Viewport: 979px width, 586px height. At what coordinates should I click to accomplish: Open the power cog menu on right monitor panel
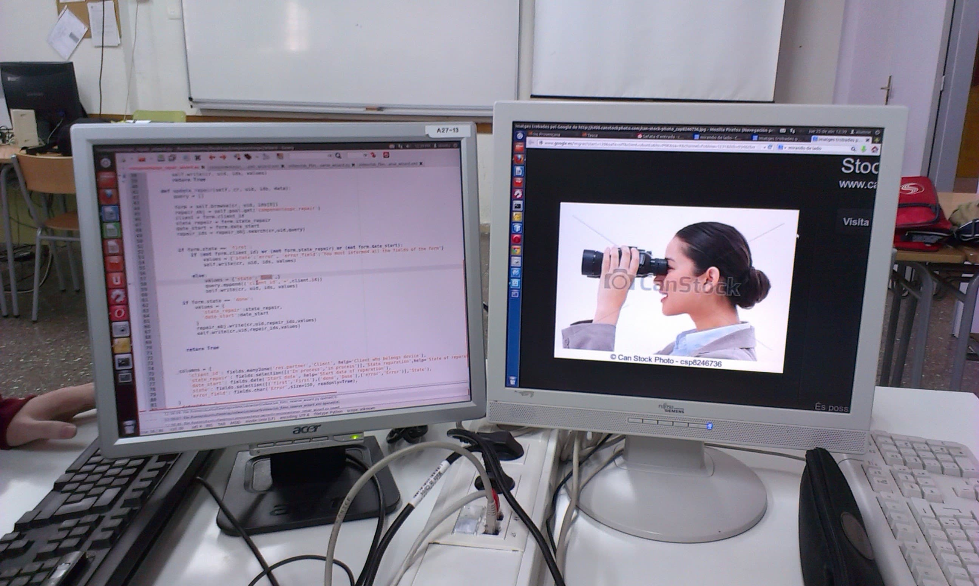pyautogui.click(x=877, y=133)
